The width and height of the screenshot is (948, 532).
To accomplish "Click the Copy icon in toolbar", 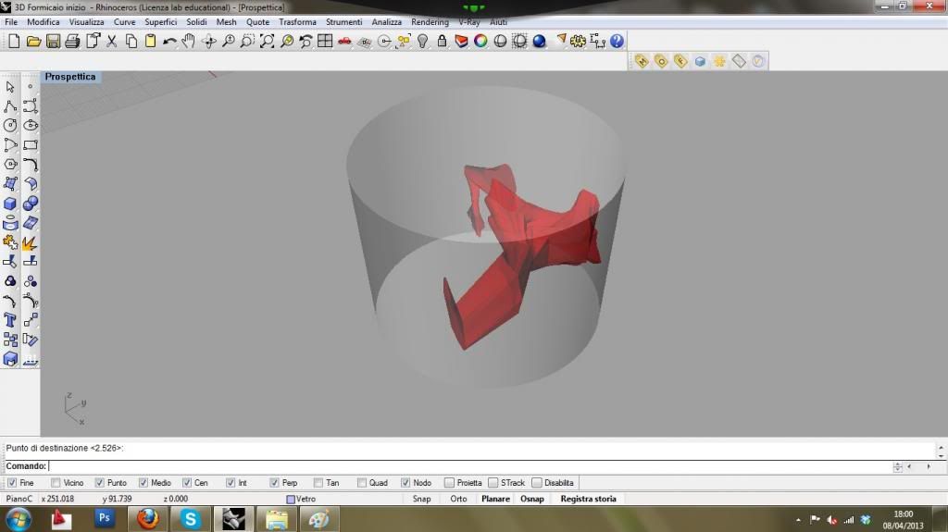I will pos(131,41).
